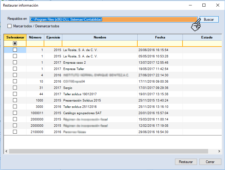Toggle the filter-row checkbox under Seleccionar
The image size is (225, 170).
pyautogui.click(x=15, y=44)
